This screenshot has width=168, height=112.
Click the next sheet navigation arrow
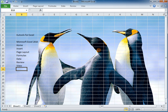pyautogui.click(x=7, y=106)
